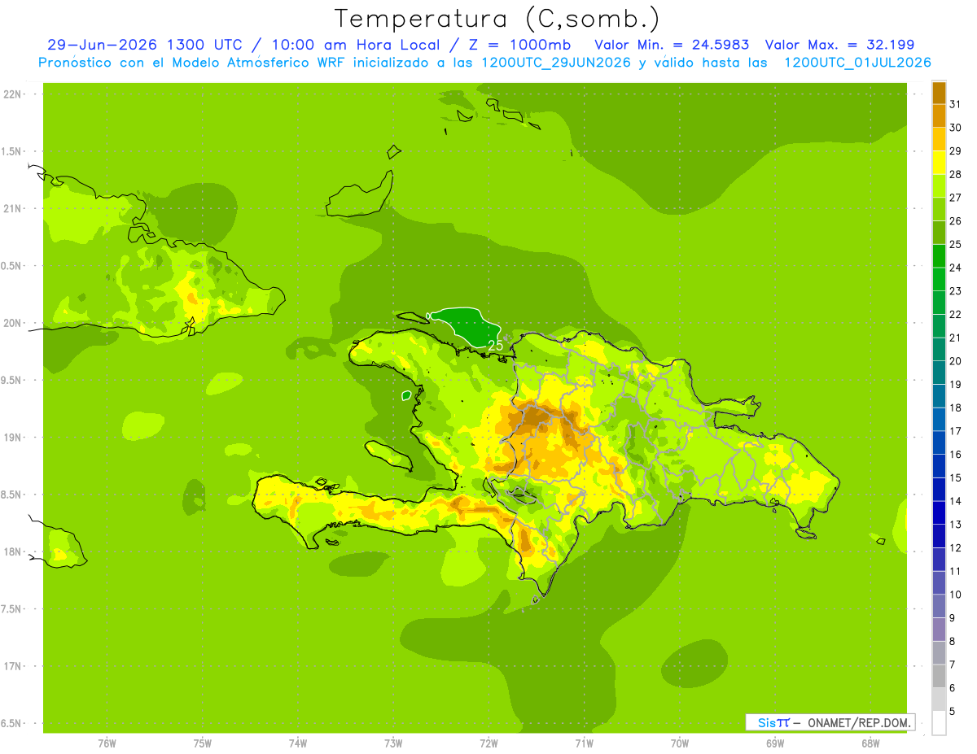Click the longitude label "74W"
The image size is (977, 754).
[298, 743]
